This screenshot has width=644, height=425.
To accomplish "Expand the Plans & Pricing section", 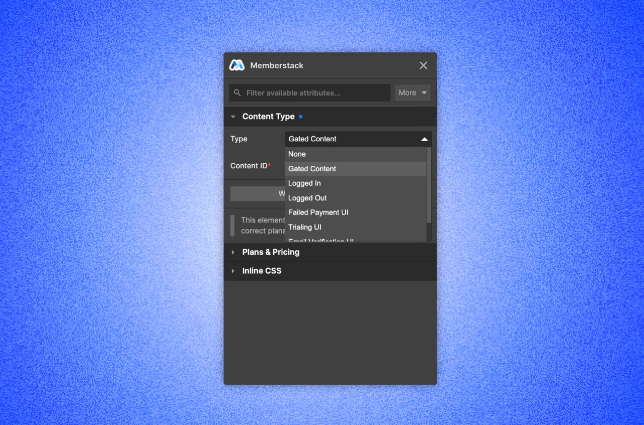I will click(x=271, y=252).
